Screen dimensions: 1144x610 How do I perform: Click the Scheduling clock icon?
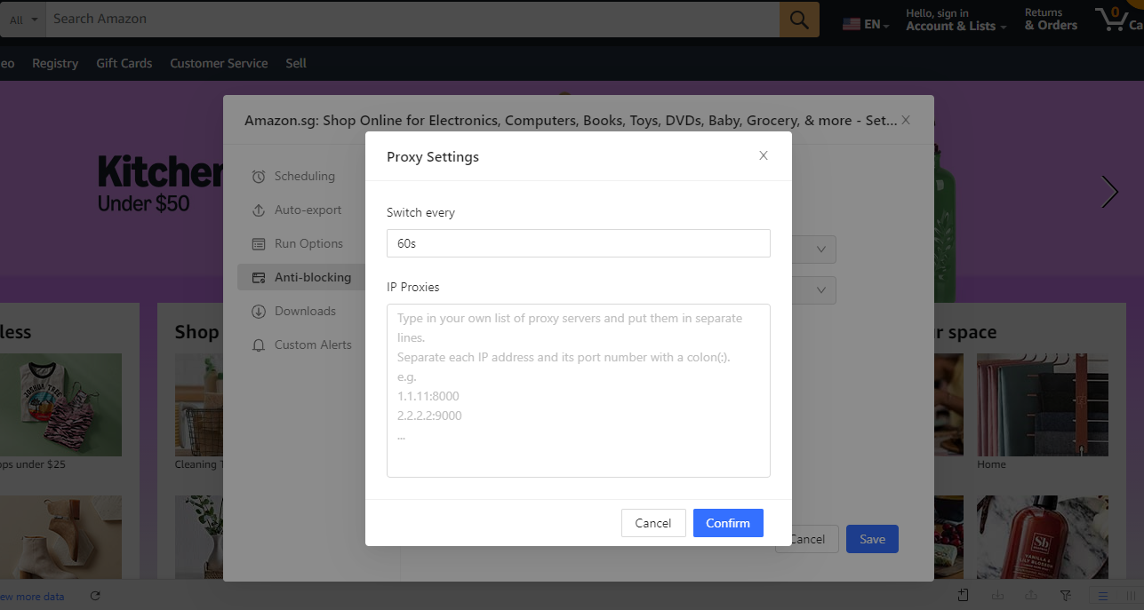pos(259,177)
